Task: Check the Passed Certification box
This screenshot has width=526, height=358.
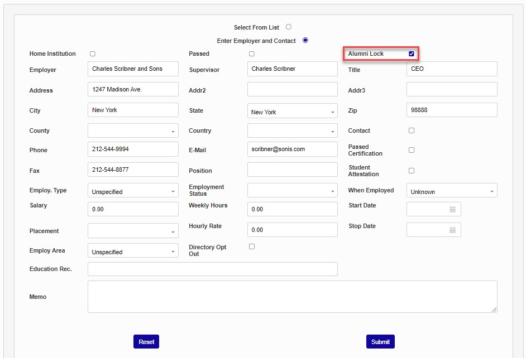Action: pyautogui.click(x=412, y=150)
